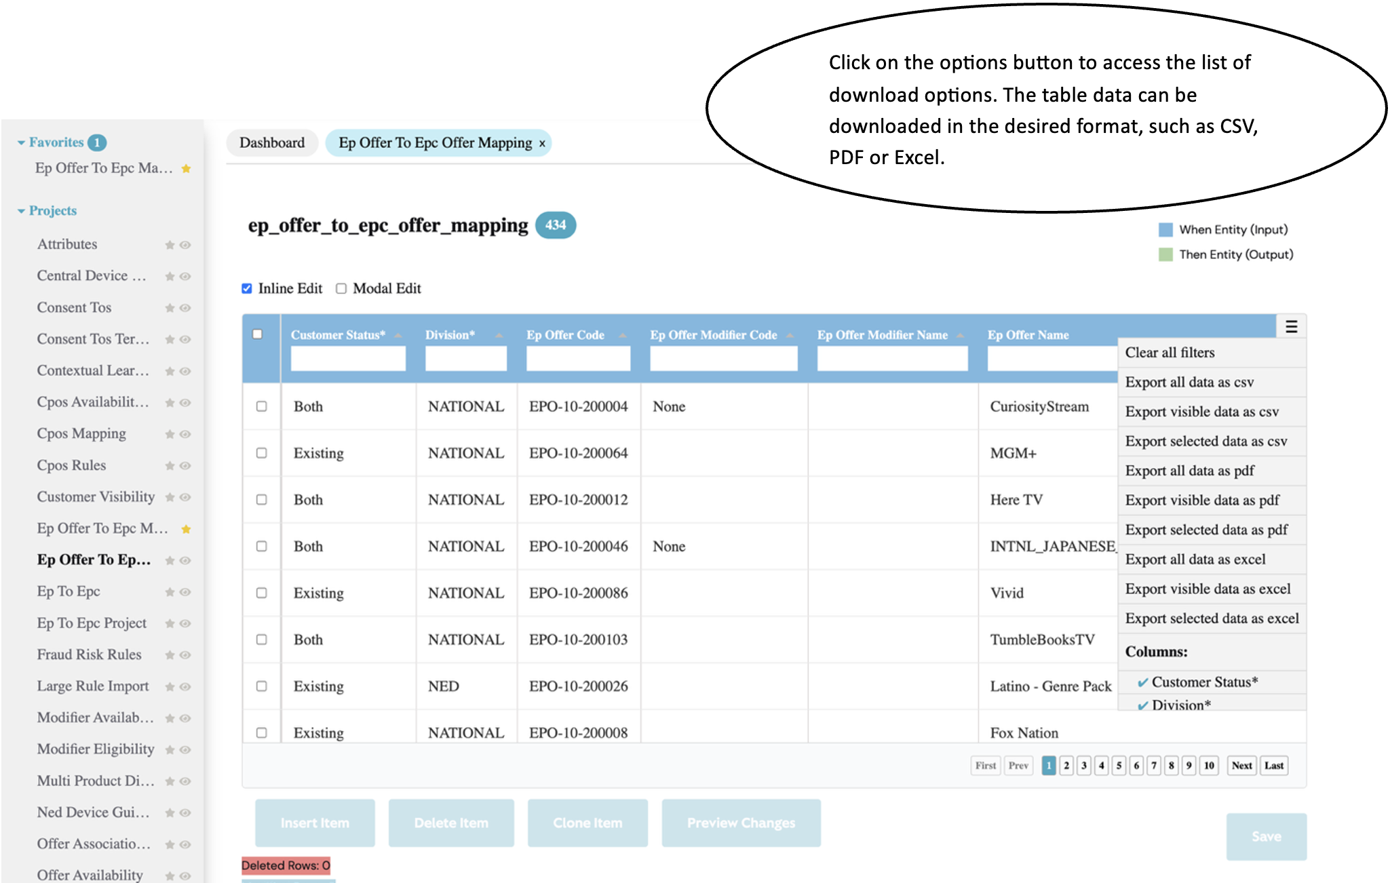Select Clear all filters menu option

tap(1212, 353)
